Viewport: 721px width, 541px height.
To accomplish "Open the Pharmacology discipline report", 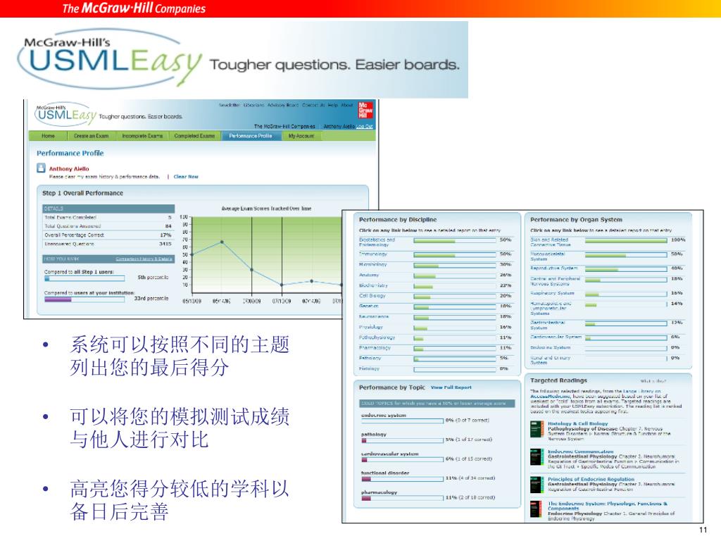I will (x=375, y=348).
